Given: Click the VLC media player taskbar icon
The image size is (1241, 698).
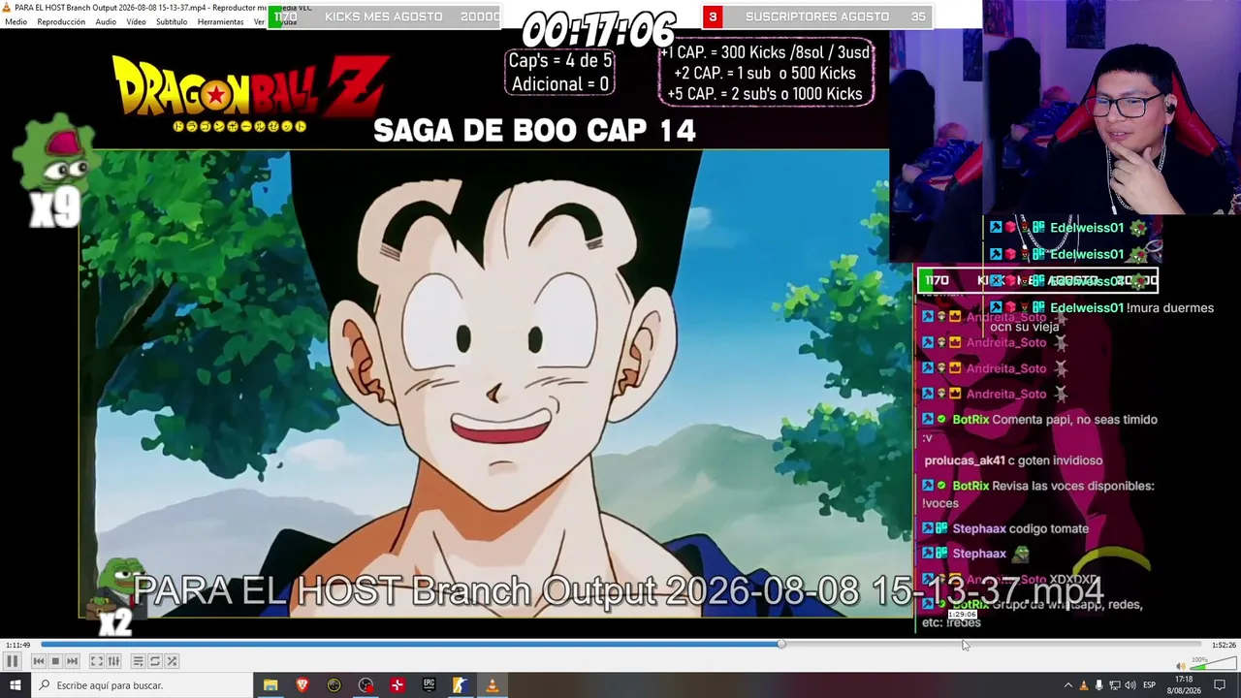Looking at the screenshot, I should (x=492, y=685).
